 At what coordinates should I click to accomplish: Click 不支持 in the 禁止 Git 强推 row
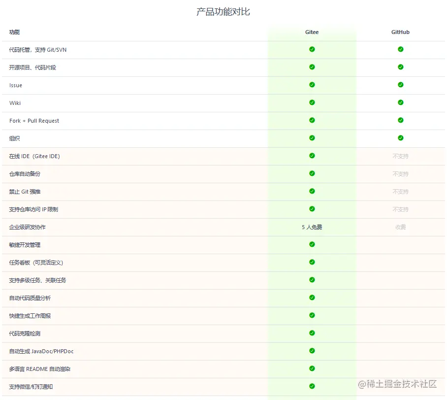click(401, 192)
